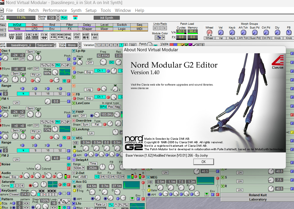Open the Sequencer category dropdown
This screenshot has width=294, height=209.
(x=55, y=45)
